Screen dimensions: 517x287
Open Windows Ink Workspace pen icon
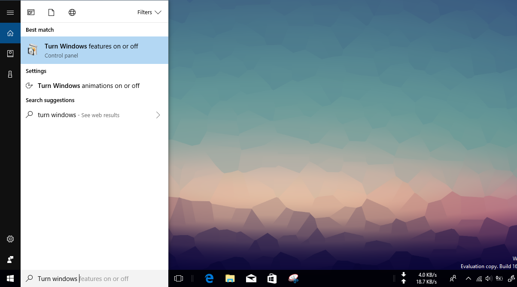point(511,278)
